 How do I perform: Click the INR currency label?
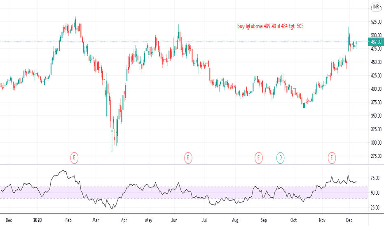[376, 7]
